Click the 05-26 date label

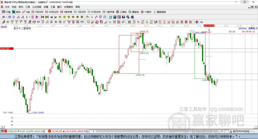click(x=232, y=31)
